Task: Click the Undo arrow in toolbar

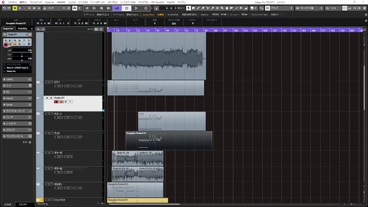Action: (4, 8)
